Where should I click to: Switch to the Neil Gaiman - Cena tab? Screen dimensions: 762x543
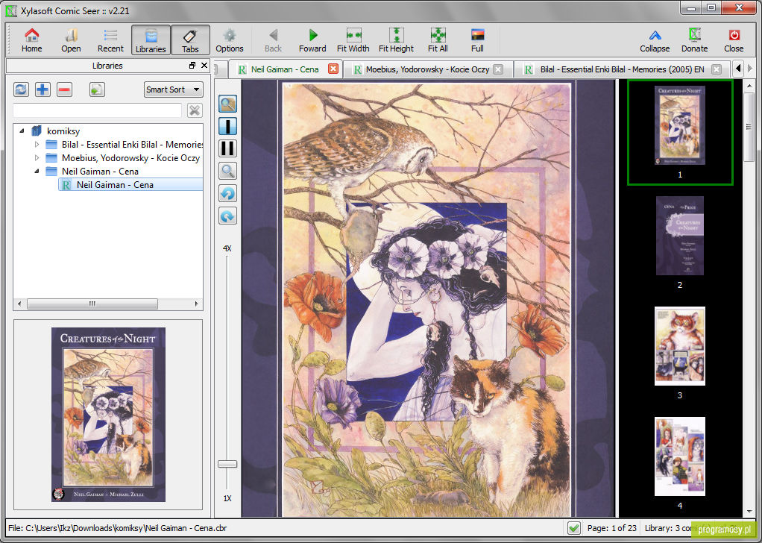click(285, 69)
